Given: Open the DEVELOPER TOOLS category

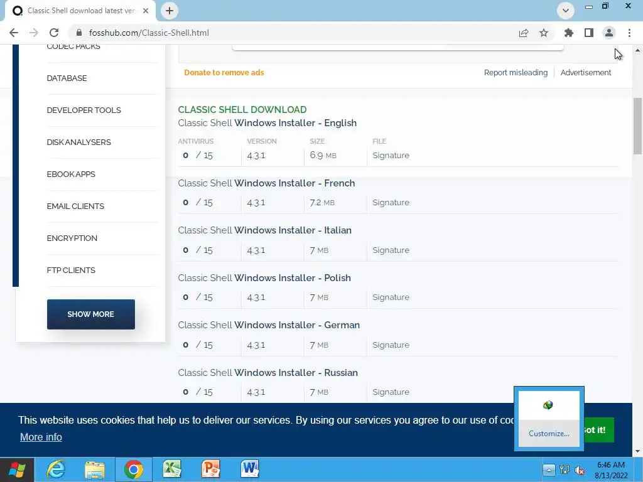Looking at the screenshot, I should tap(84, 110).
